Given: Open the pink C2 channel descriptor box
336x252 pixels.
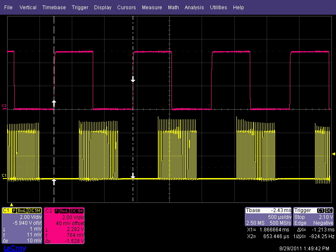Looking at the screenshot, I should [64, 225].
